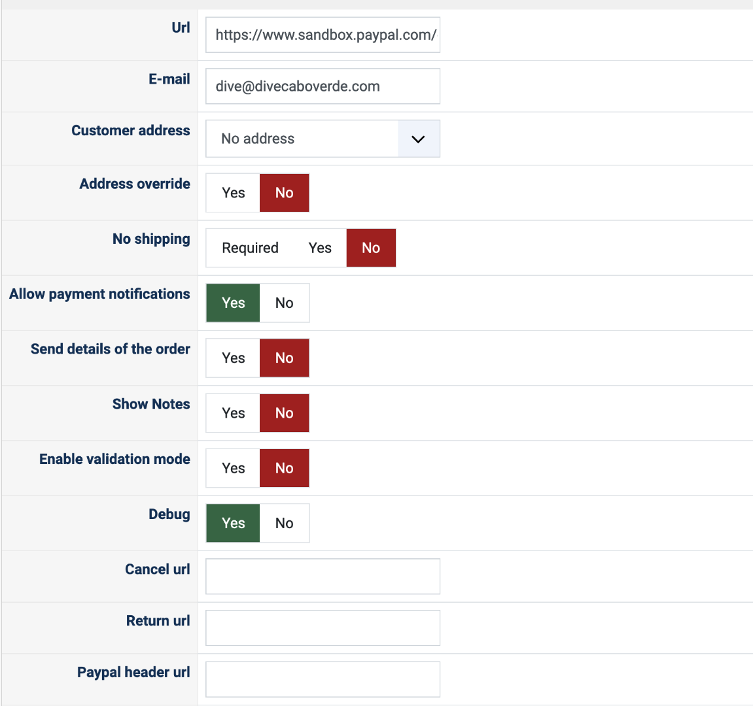Set No shipping to Yes

pos(320,248)
